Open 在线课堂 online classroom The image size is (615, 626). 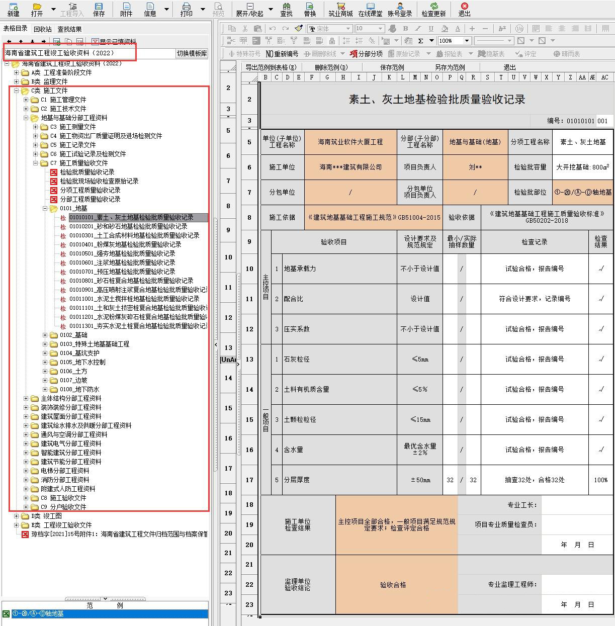click(x=370, y=9)
